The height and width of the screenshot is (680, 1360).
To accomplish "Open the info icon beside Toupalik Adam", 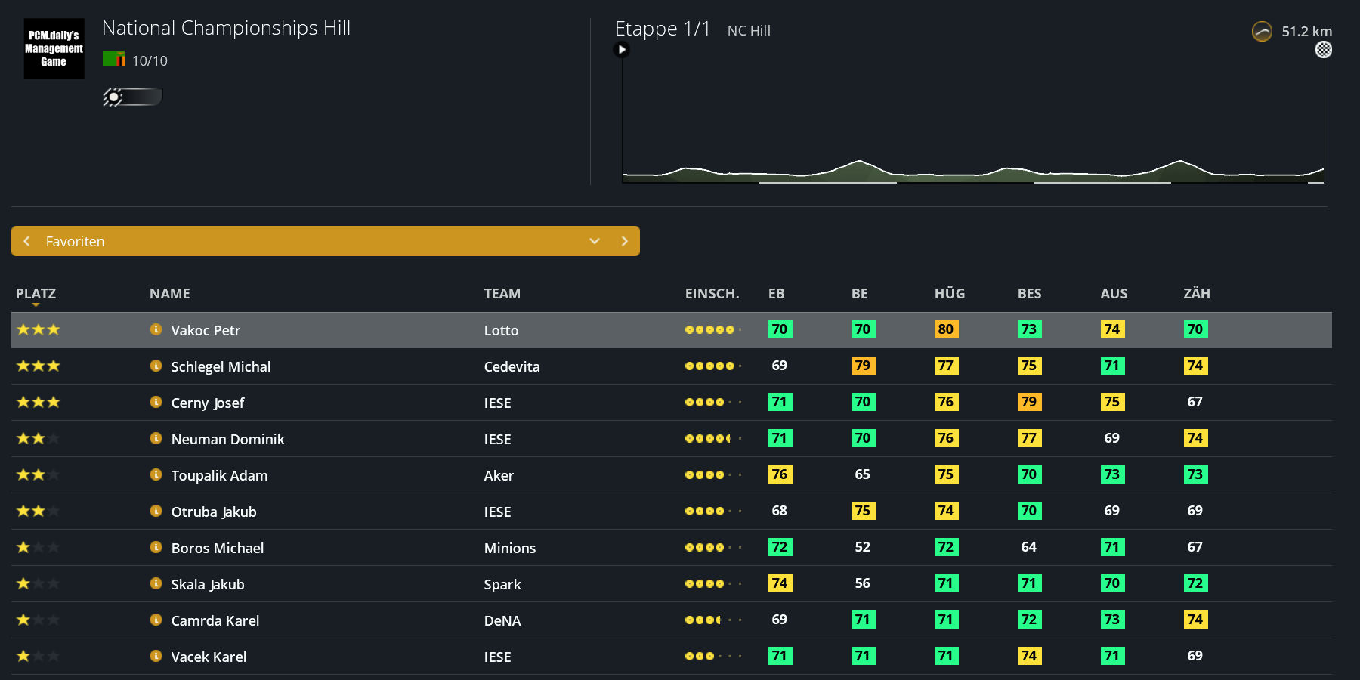I will point(156,474).
